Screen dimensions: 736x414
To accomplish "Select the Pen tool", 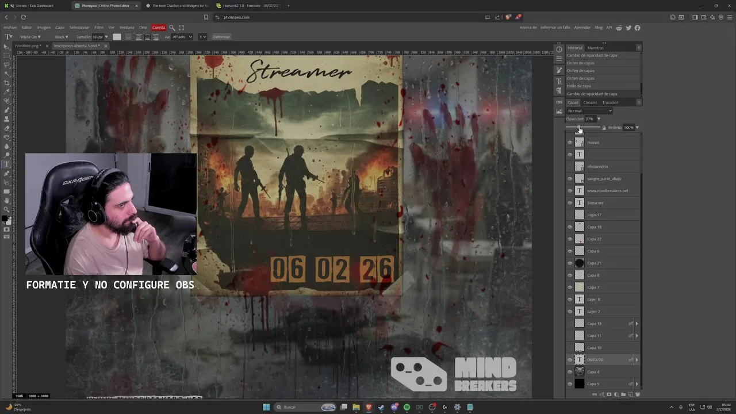I will tap(6, 173).
